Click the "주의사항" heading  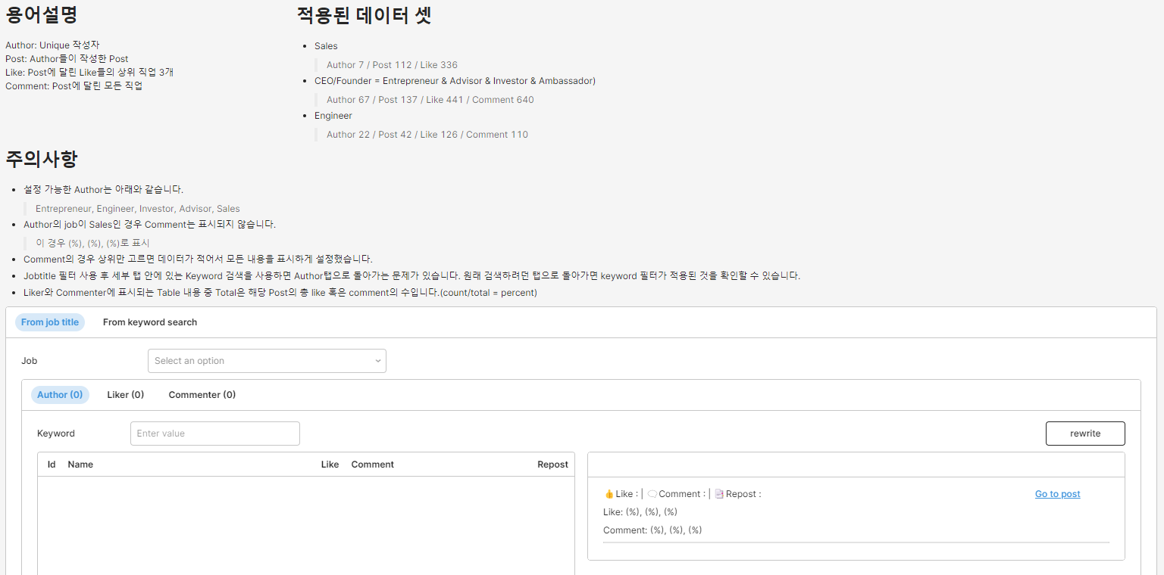[42, 159]
